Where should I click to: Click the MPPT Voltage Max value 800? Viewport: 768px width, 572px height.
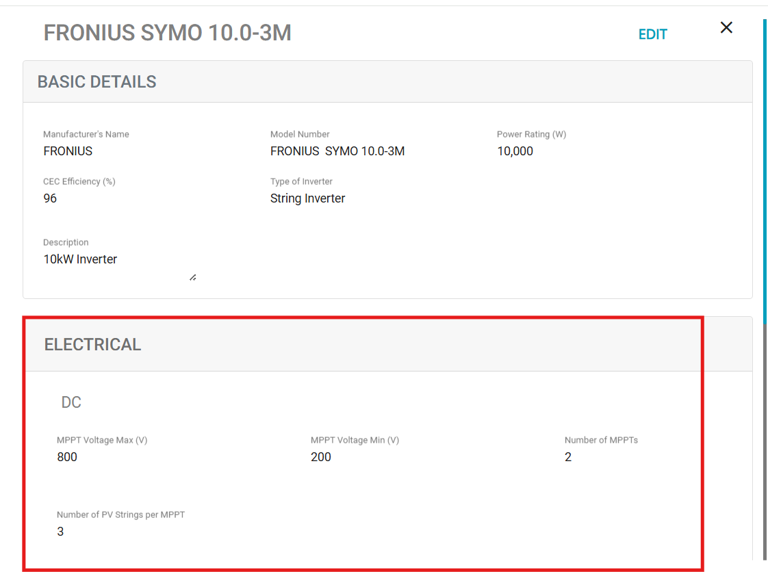67,457
